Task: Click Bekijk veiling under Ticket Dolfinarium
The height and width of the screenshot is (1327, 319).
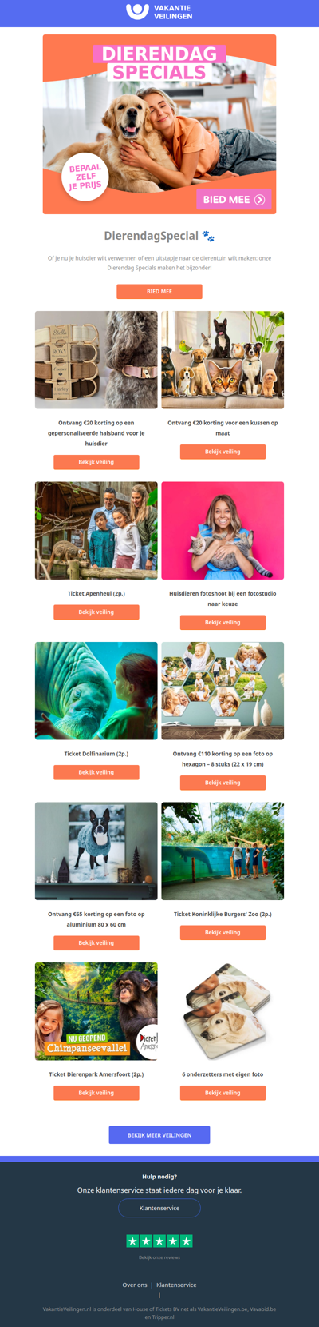Action: click(96, 772)
